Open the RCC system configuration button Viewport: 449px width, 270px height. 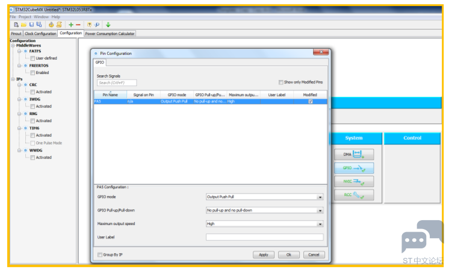(x=354, y=195)
